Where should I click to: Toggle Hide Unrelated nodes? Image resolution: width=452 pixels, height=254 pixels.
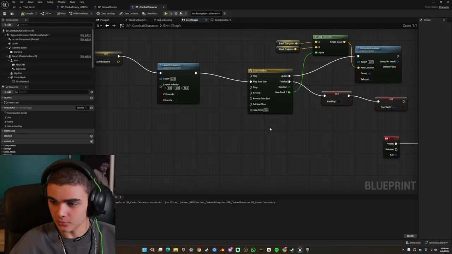point(79,13)
